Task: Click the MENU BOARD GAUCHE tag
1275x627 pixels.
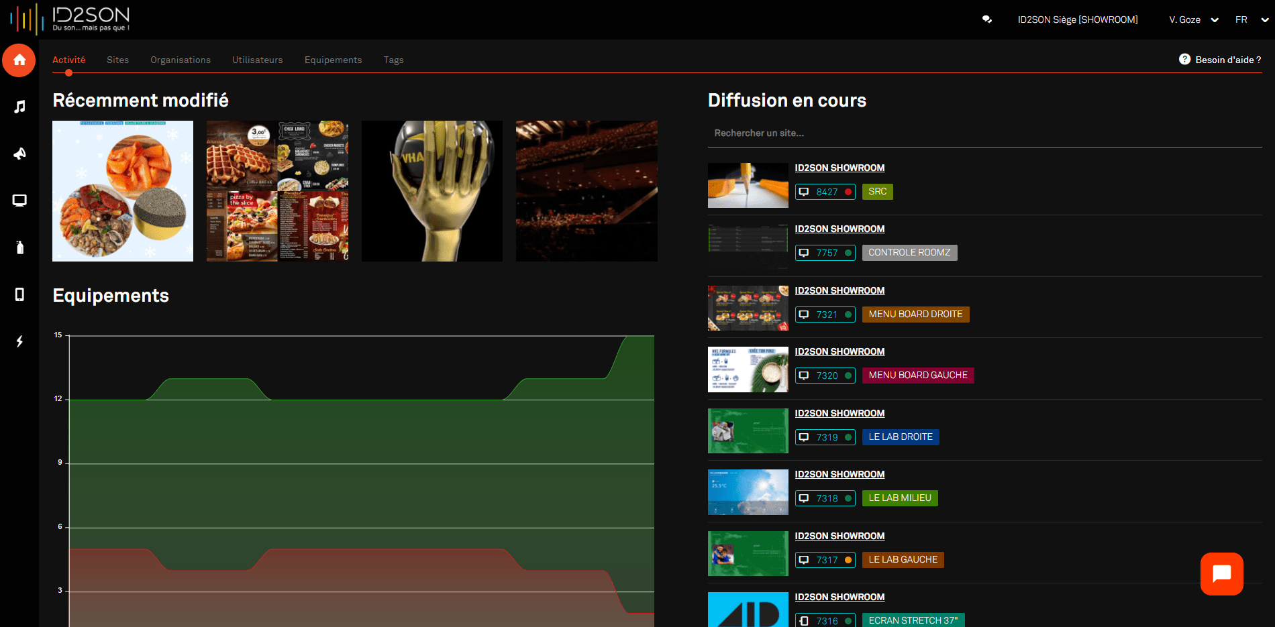Action: click(918, 376)
